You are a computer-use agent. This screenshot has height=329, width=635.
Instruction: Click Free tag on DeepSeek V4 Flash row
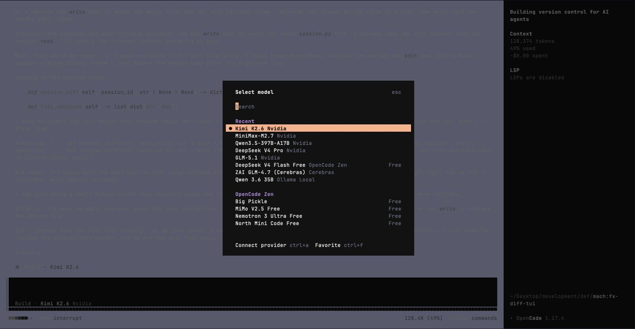395,165
